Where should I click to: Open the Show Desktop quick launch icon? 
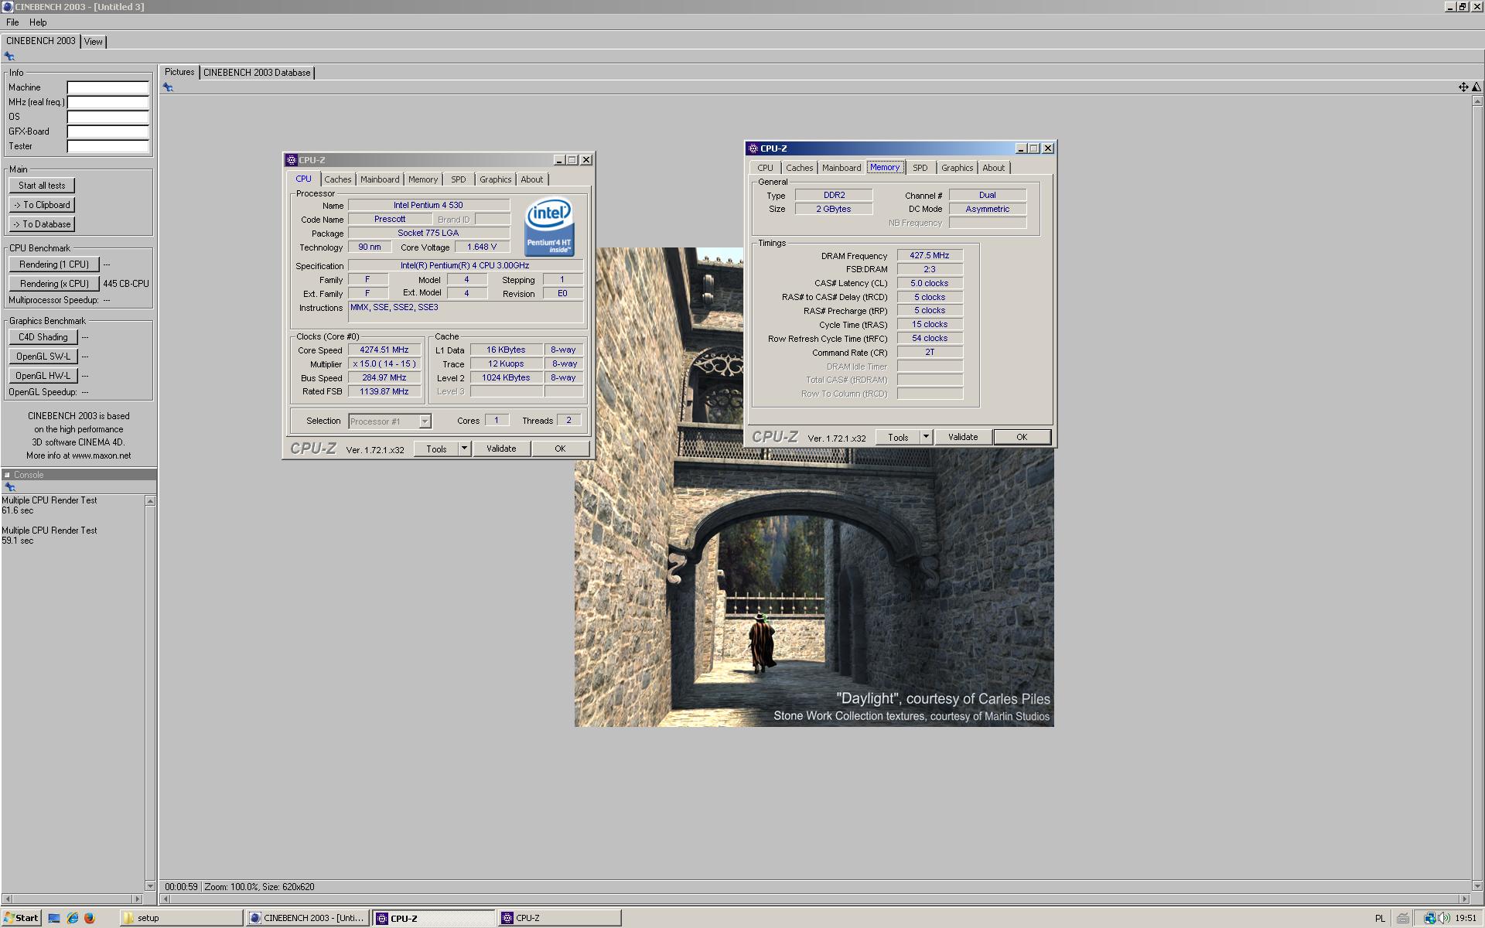(54, 918)
